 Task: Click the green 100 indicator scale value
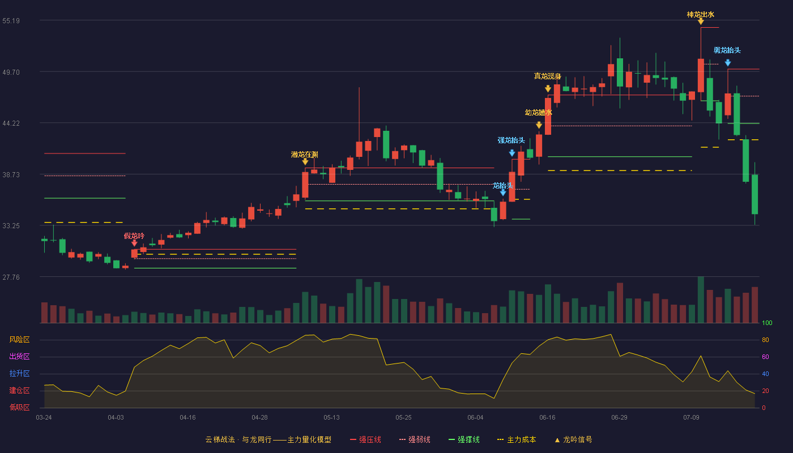pos(767,323)
